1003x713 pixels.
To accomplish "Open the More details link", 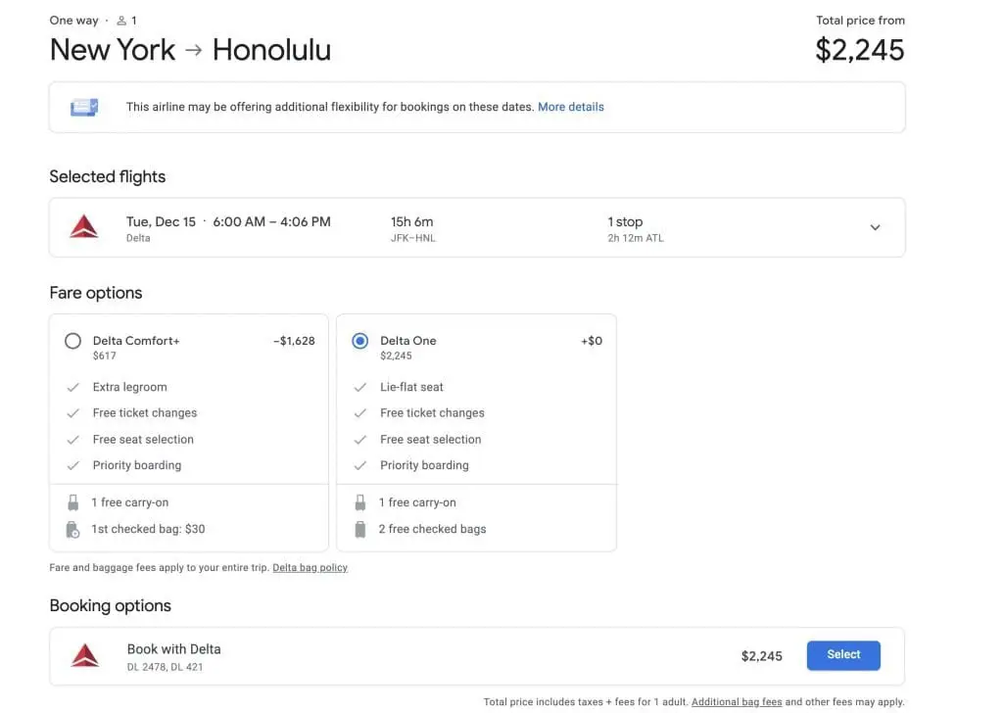I will [570, 107].
